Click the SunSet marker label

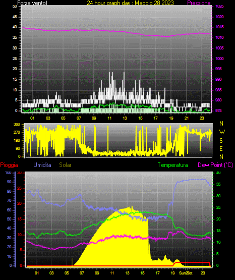(186, 273)
